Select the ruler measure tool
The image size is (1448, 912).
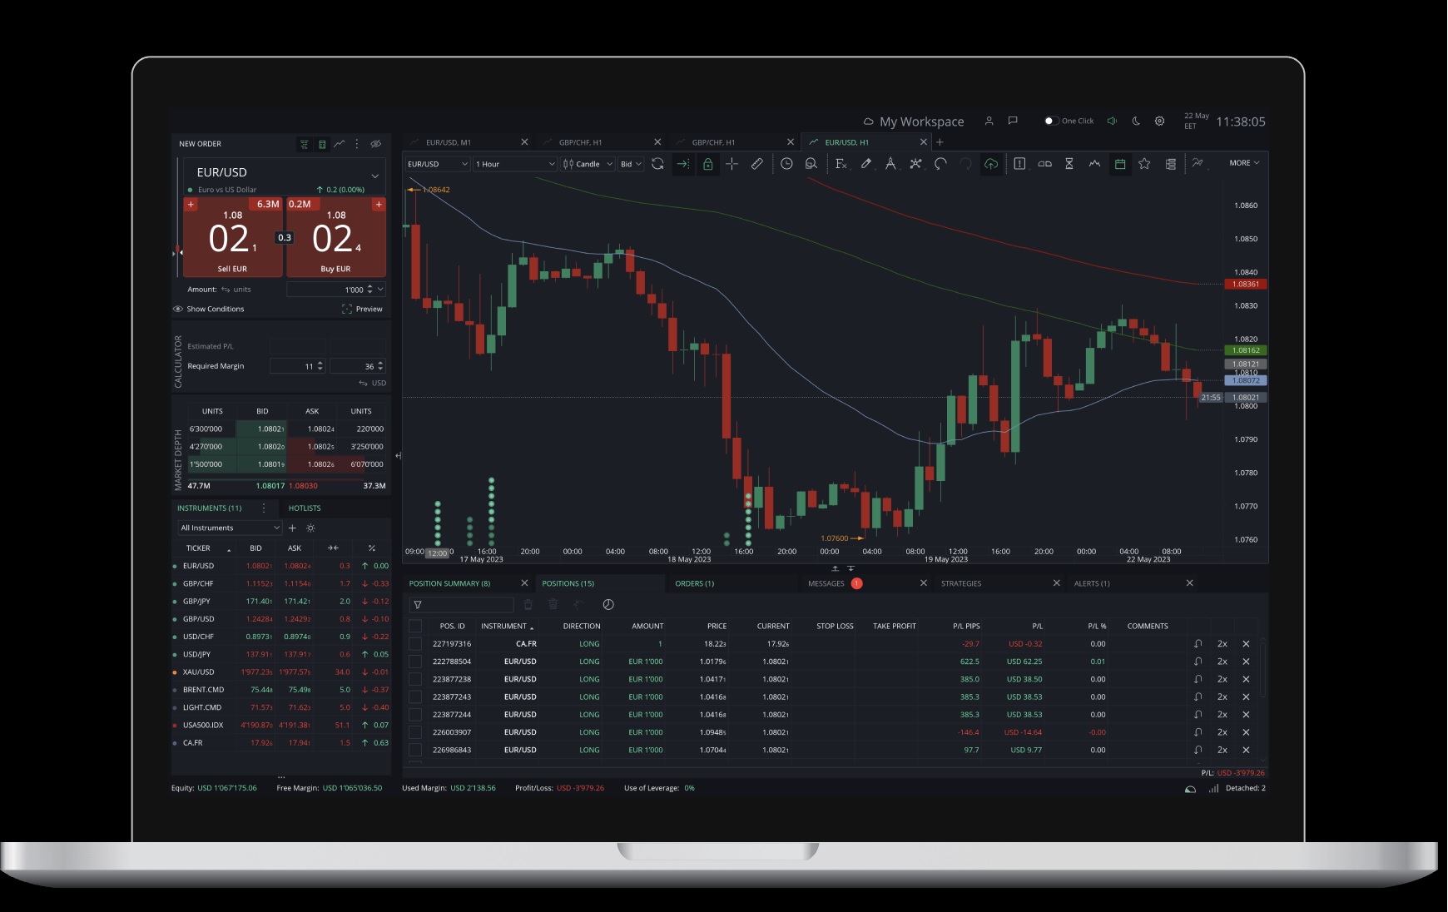tap(756, 164)
